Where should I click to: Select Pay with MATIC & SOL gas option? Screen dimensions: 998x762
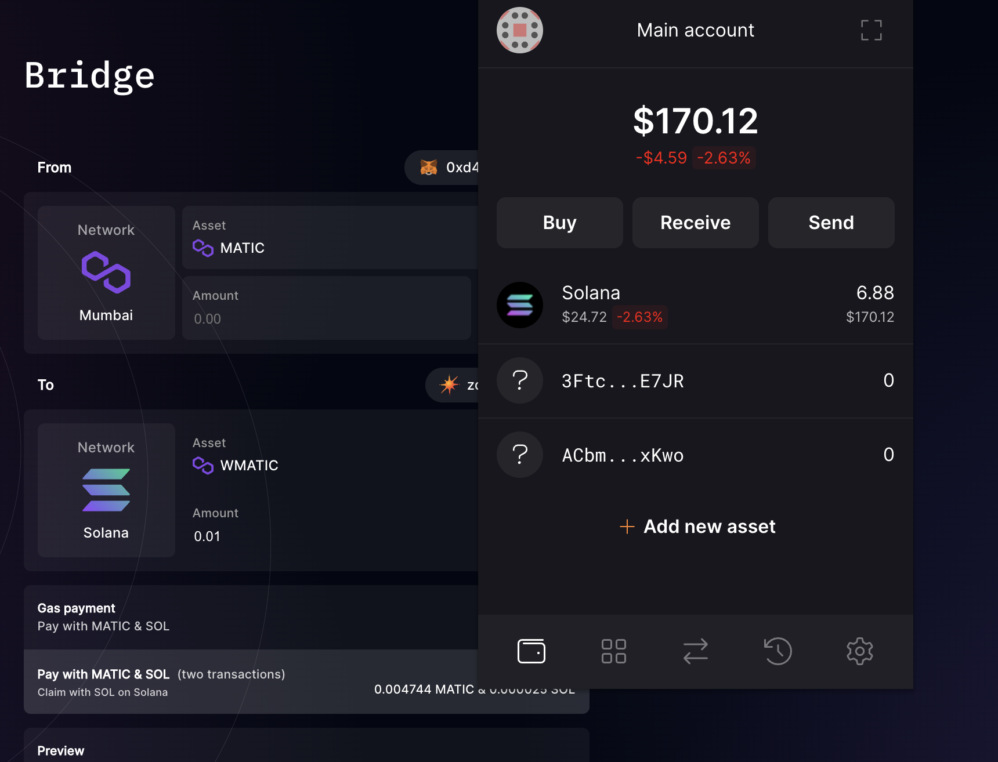(232, 682)
